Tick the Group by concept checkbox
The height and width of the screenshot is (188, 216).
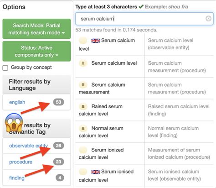click(x=5, y=68)
